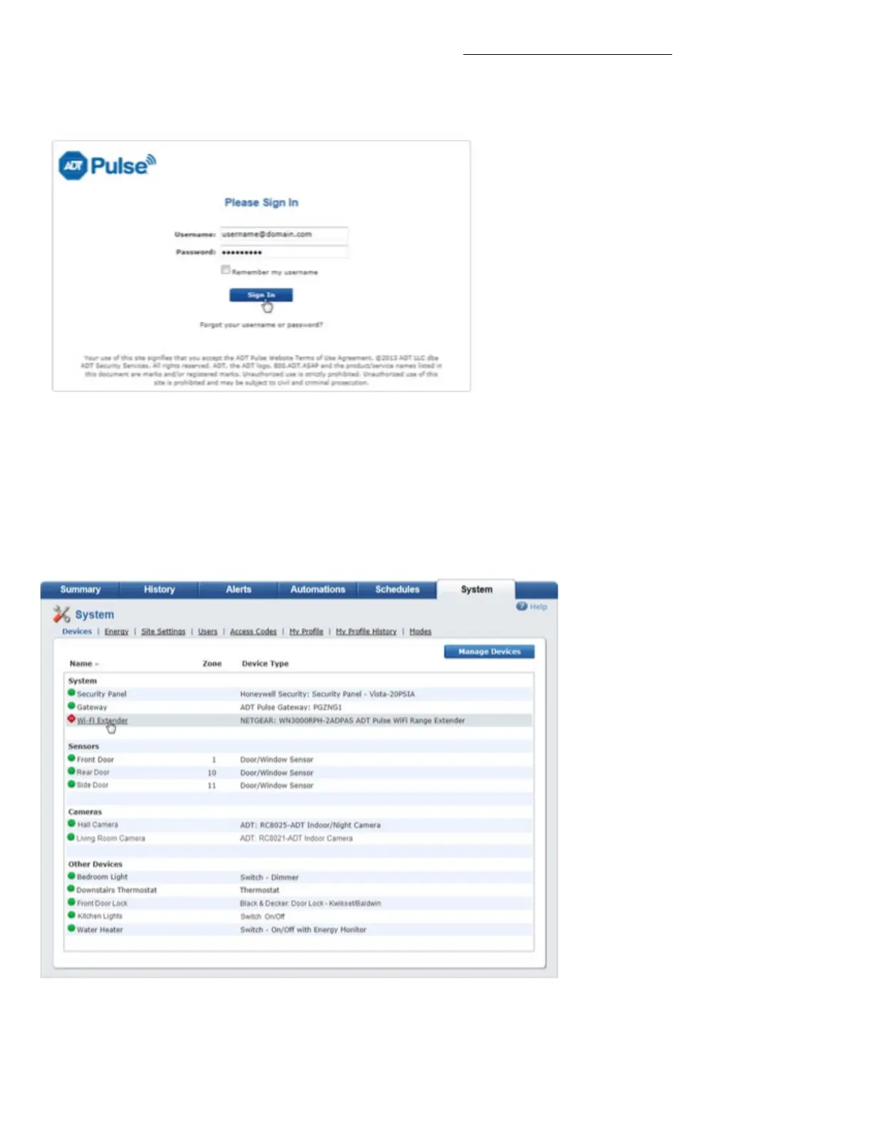Click Wi-Fi Extender red status icon
The image size is (872, 1128).
tap(71, 719)
